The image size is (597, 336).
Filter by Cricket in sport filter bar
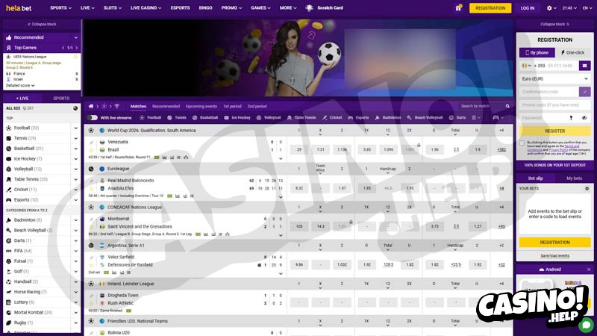[332, 118]
